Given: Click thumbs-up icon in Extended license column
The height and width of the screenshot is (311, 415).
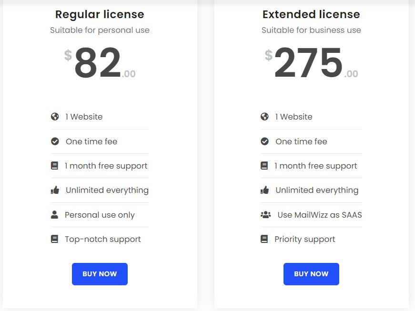Looking at the screenshot, I should click(x=264, y=190).
